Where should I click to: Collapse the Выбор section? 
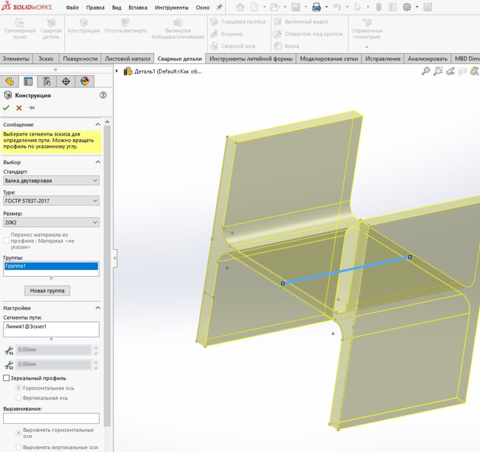[98, 162]
